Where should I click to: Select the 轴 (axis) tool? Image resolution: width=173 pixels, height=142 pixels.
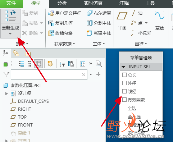[x=137, y=13]
